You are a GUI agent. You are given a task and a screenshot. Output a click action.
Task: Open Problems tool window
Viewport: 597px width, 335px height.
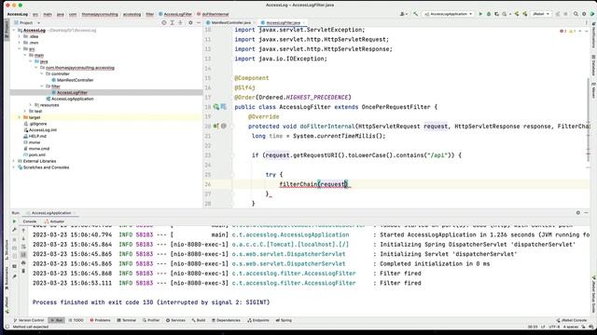100,320
